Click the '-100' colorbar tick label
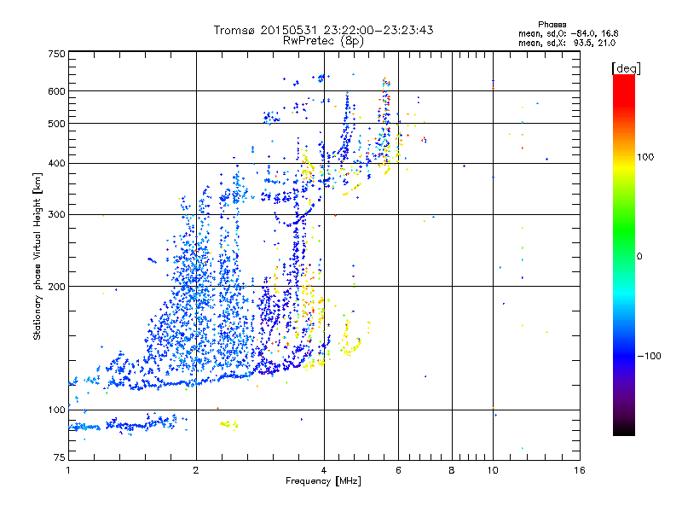This screenshot has width=682, height=512. click(x=649, y=356)
